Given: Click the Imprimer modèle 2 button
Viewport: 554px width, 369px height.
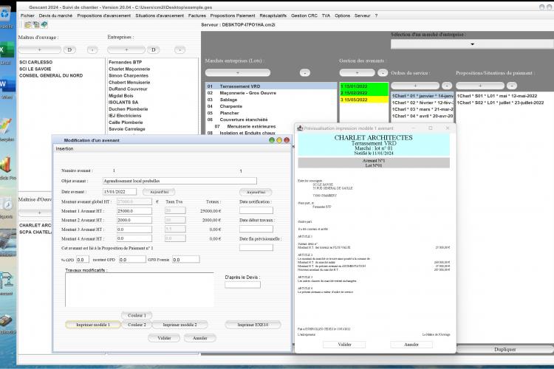Looking at the screenshot, I should tap(179, 325).
